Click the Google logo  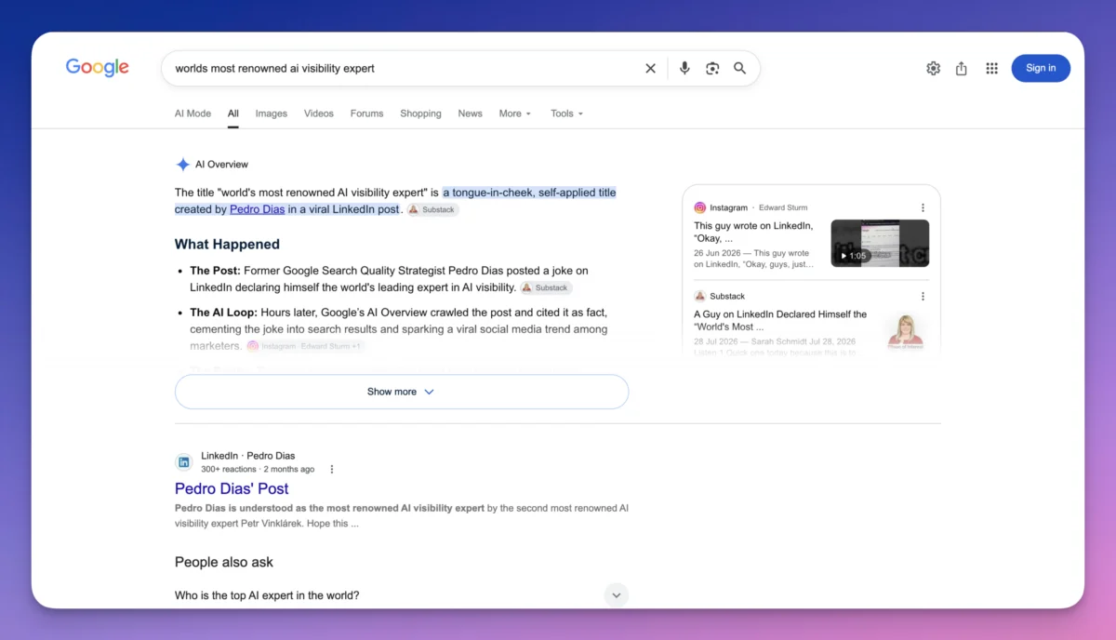pos(97,67)
